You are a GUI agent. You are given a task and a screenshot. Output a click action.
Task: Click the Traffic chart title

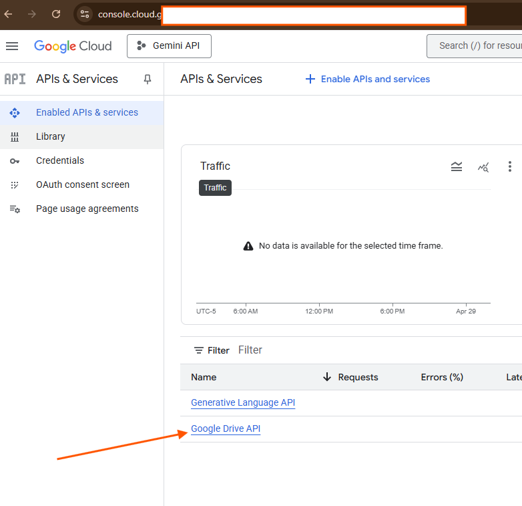215,166
